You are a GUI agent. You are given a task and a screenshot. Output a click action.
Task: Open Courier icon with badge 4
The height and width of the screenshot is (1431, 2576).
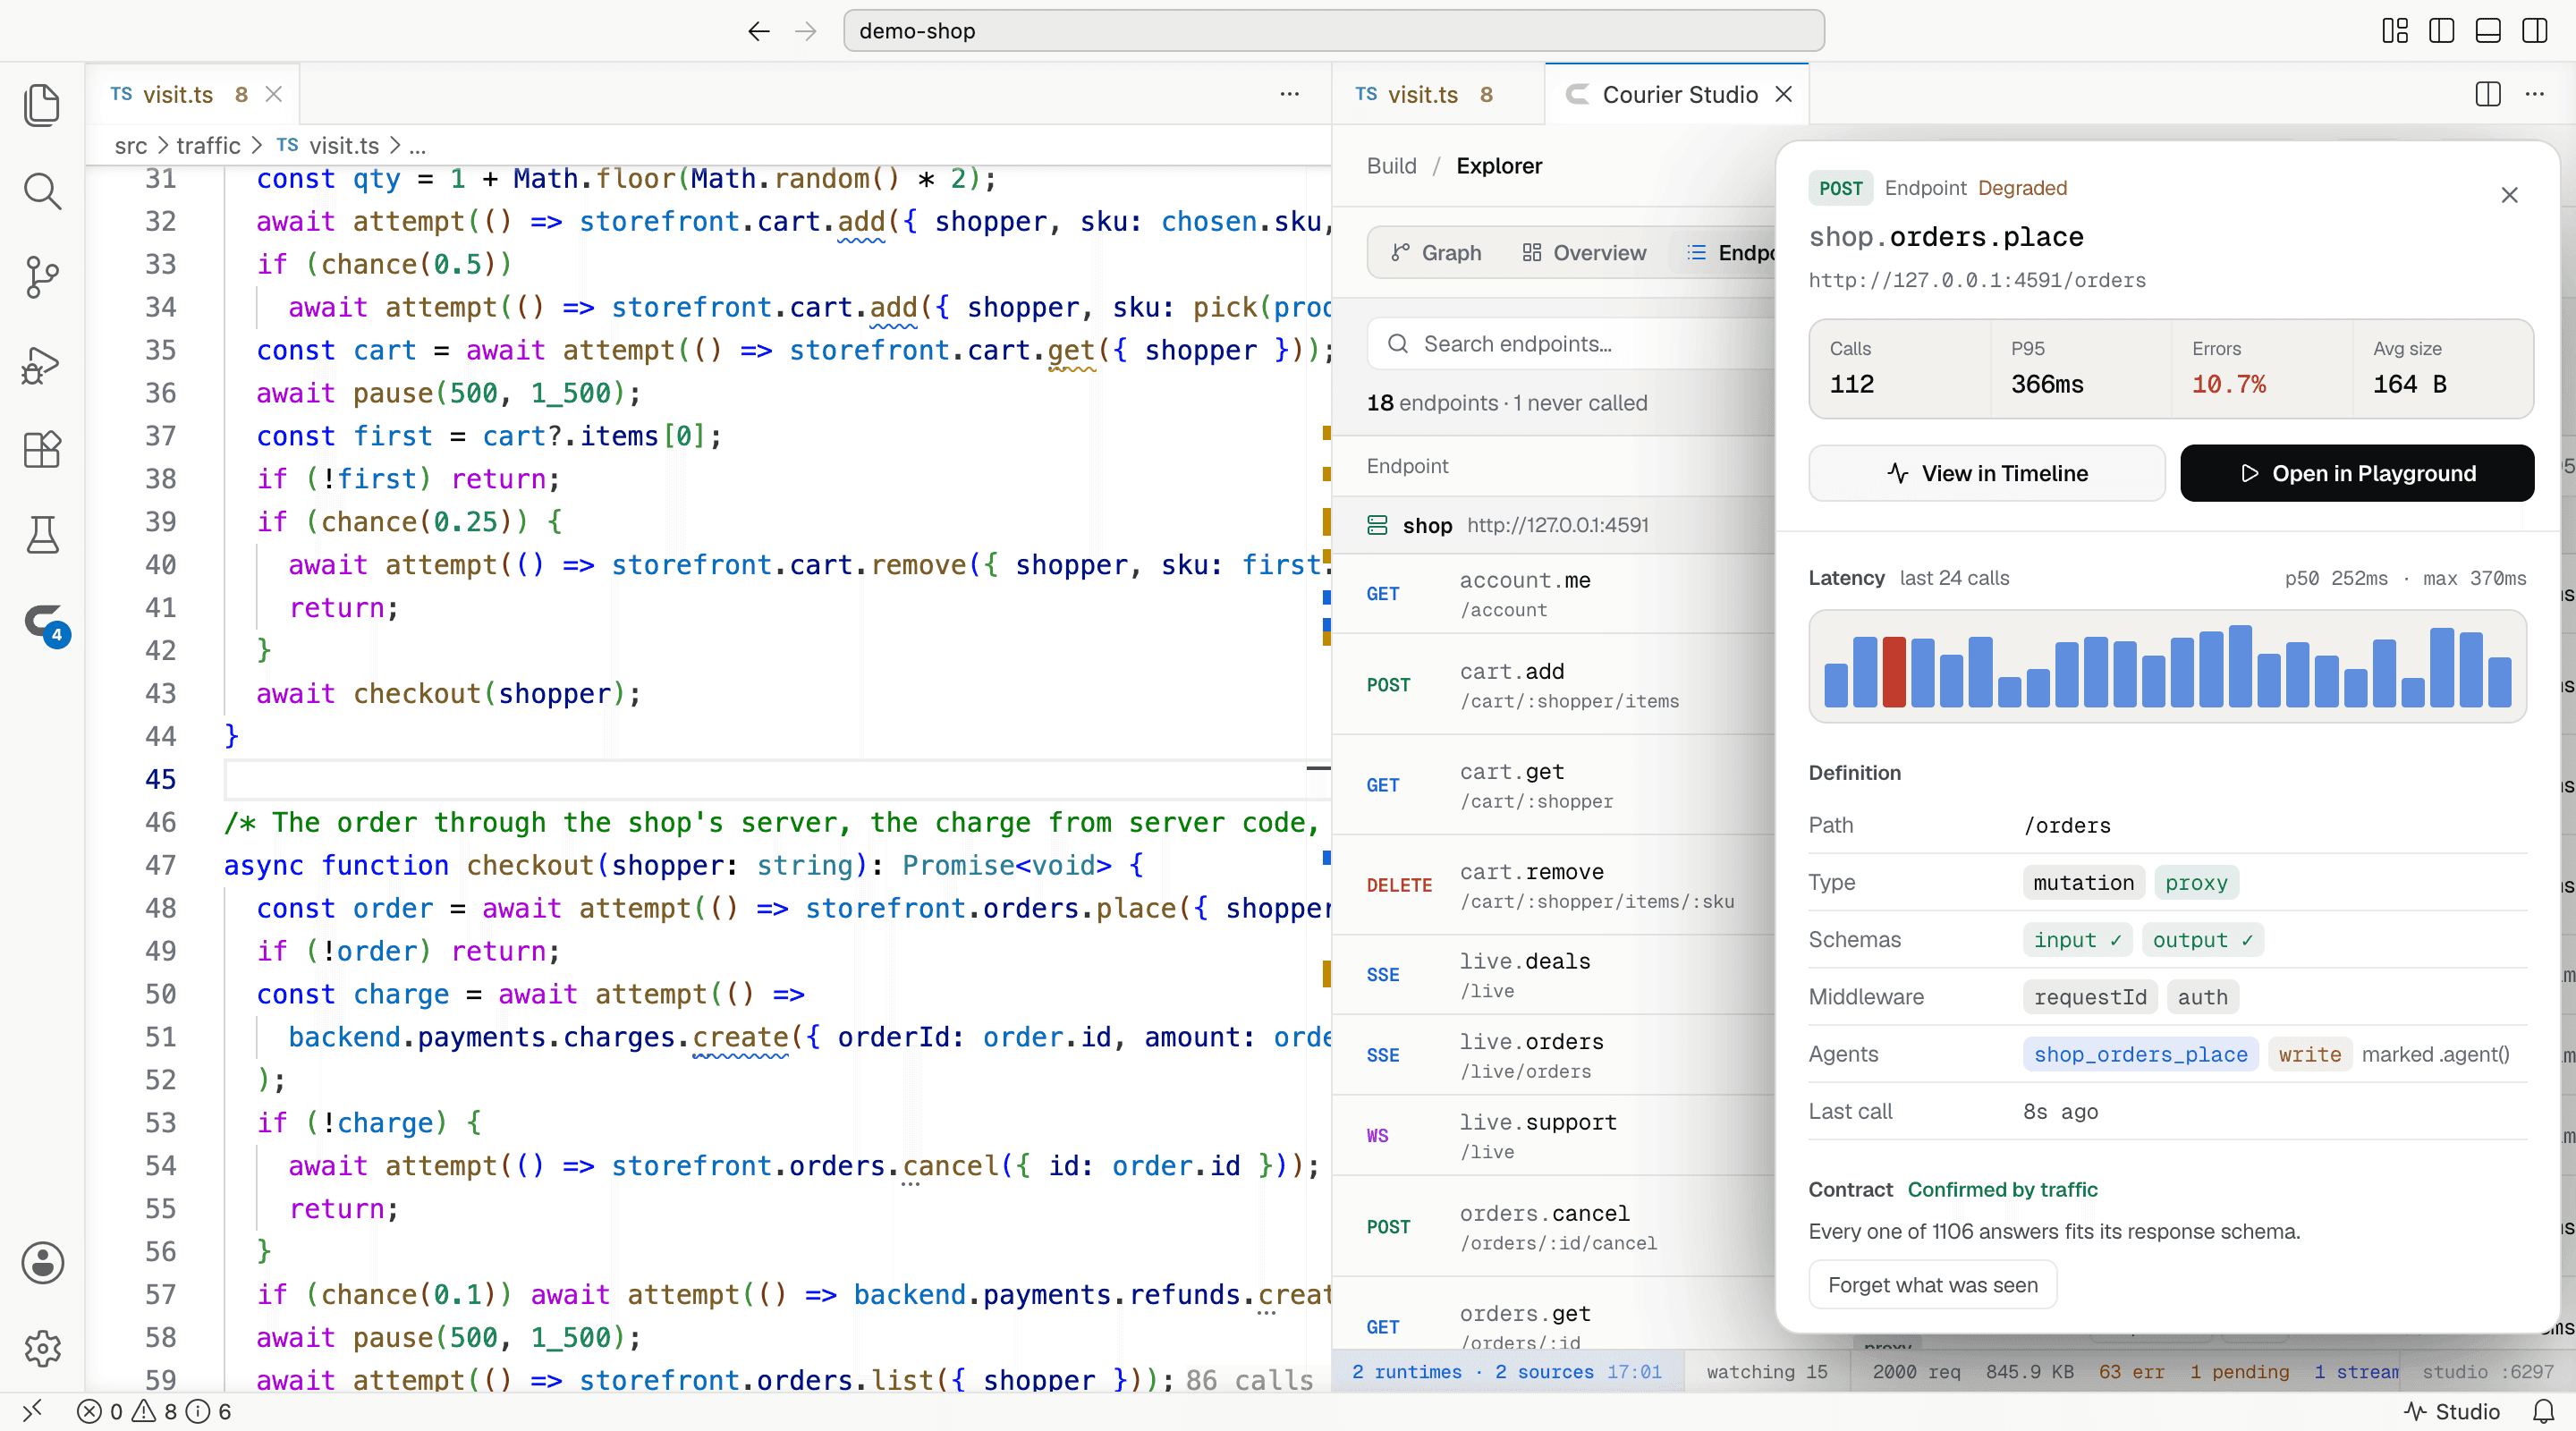point(44,624)
